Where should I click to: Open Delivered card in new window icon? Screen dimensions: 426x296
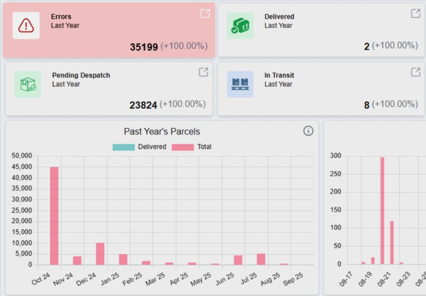coord(416,13)
